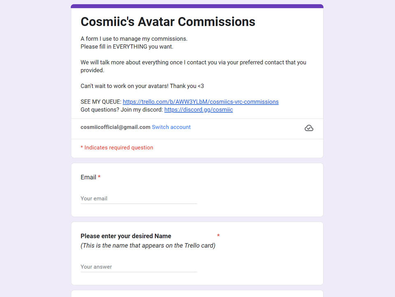395x297 pixels.
Task: Click the purple header bar atop the form
Action: click(x=197, y=6)
